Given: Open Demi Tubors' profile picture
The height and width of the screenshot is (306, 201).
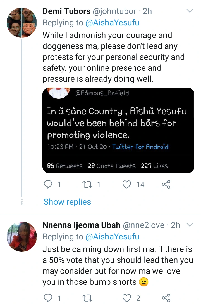Looking at the screenshot, I should click(x=22, y=23).
